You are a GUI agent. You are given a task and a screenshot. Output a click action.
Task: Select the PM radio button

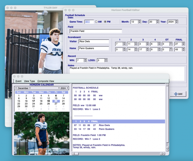[105, 22]
